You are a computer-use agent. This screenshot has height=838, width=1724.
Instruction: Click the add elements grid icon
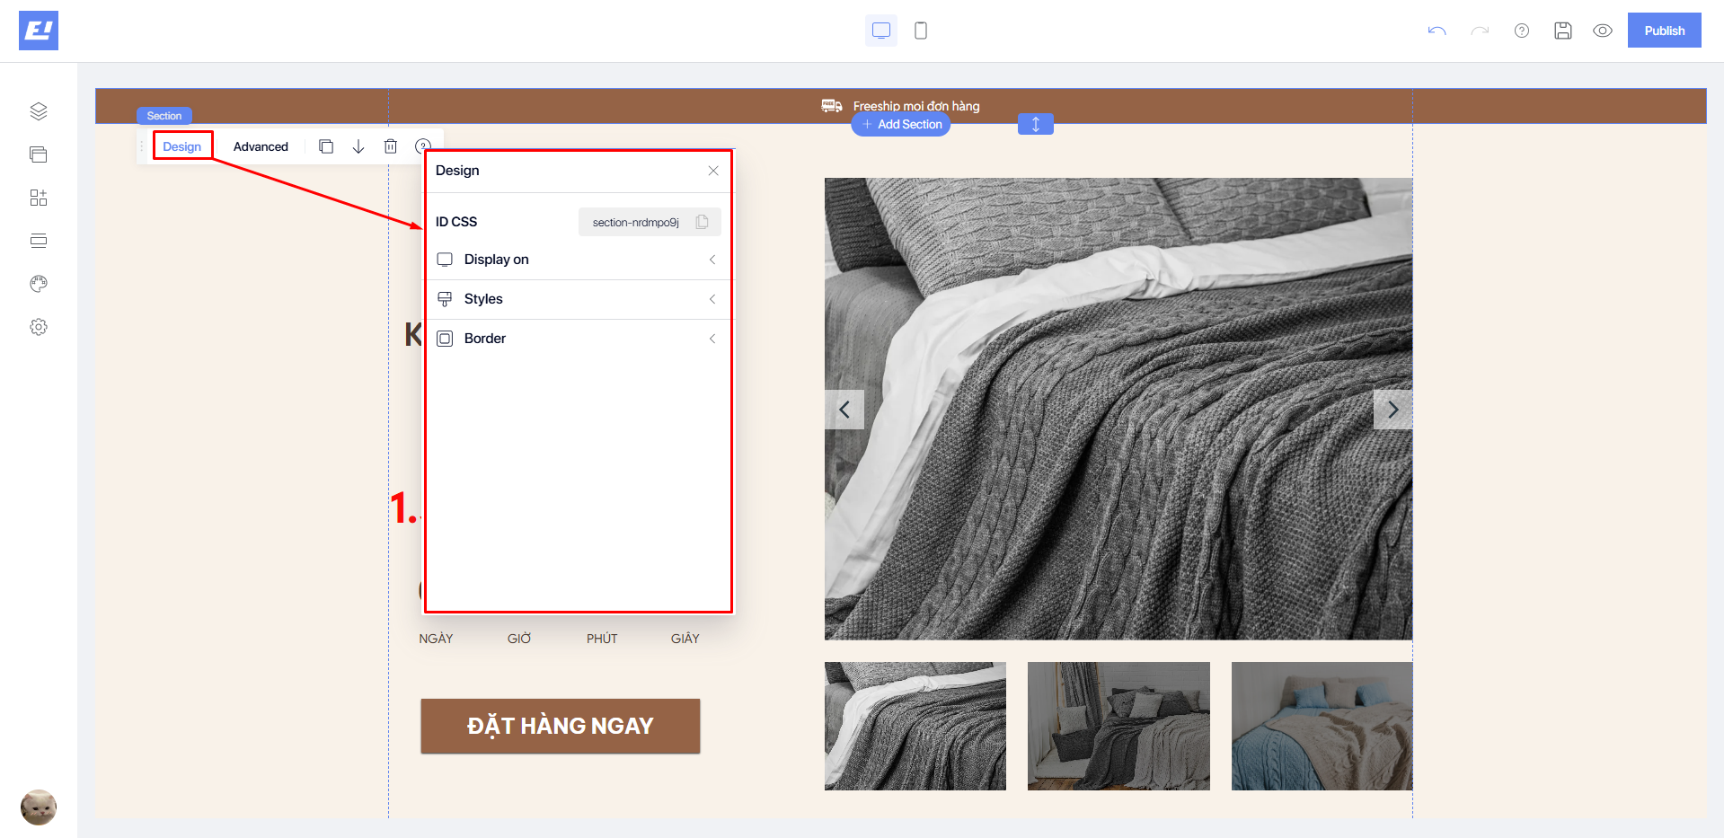(38, 198)
